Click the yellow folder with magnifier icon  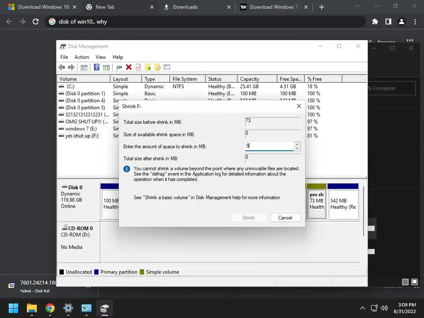click(x=157, y=67)
